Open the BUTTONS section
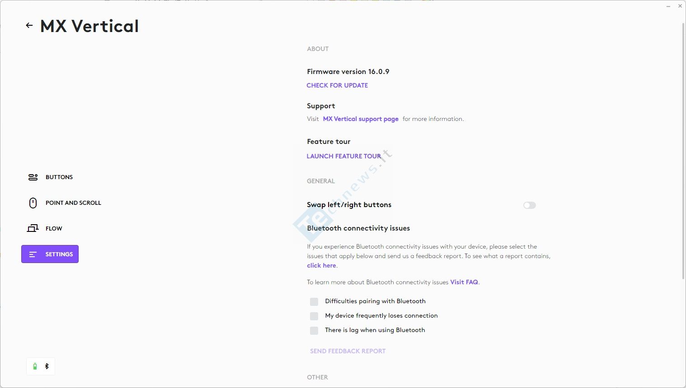686x388 pixels. click(x=59, y=177)
